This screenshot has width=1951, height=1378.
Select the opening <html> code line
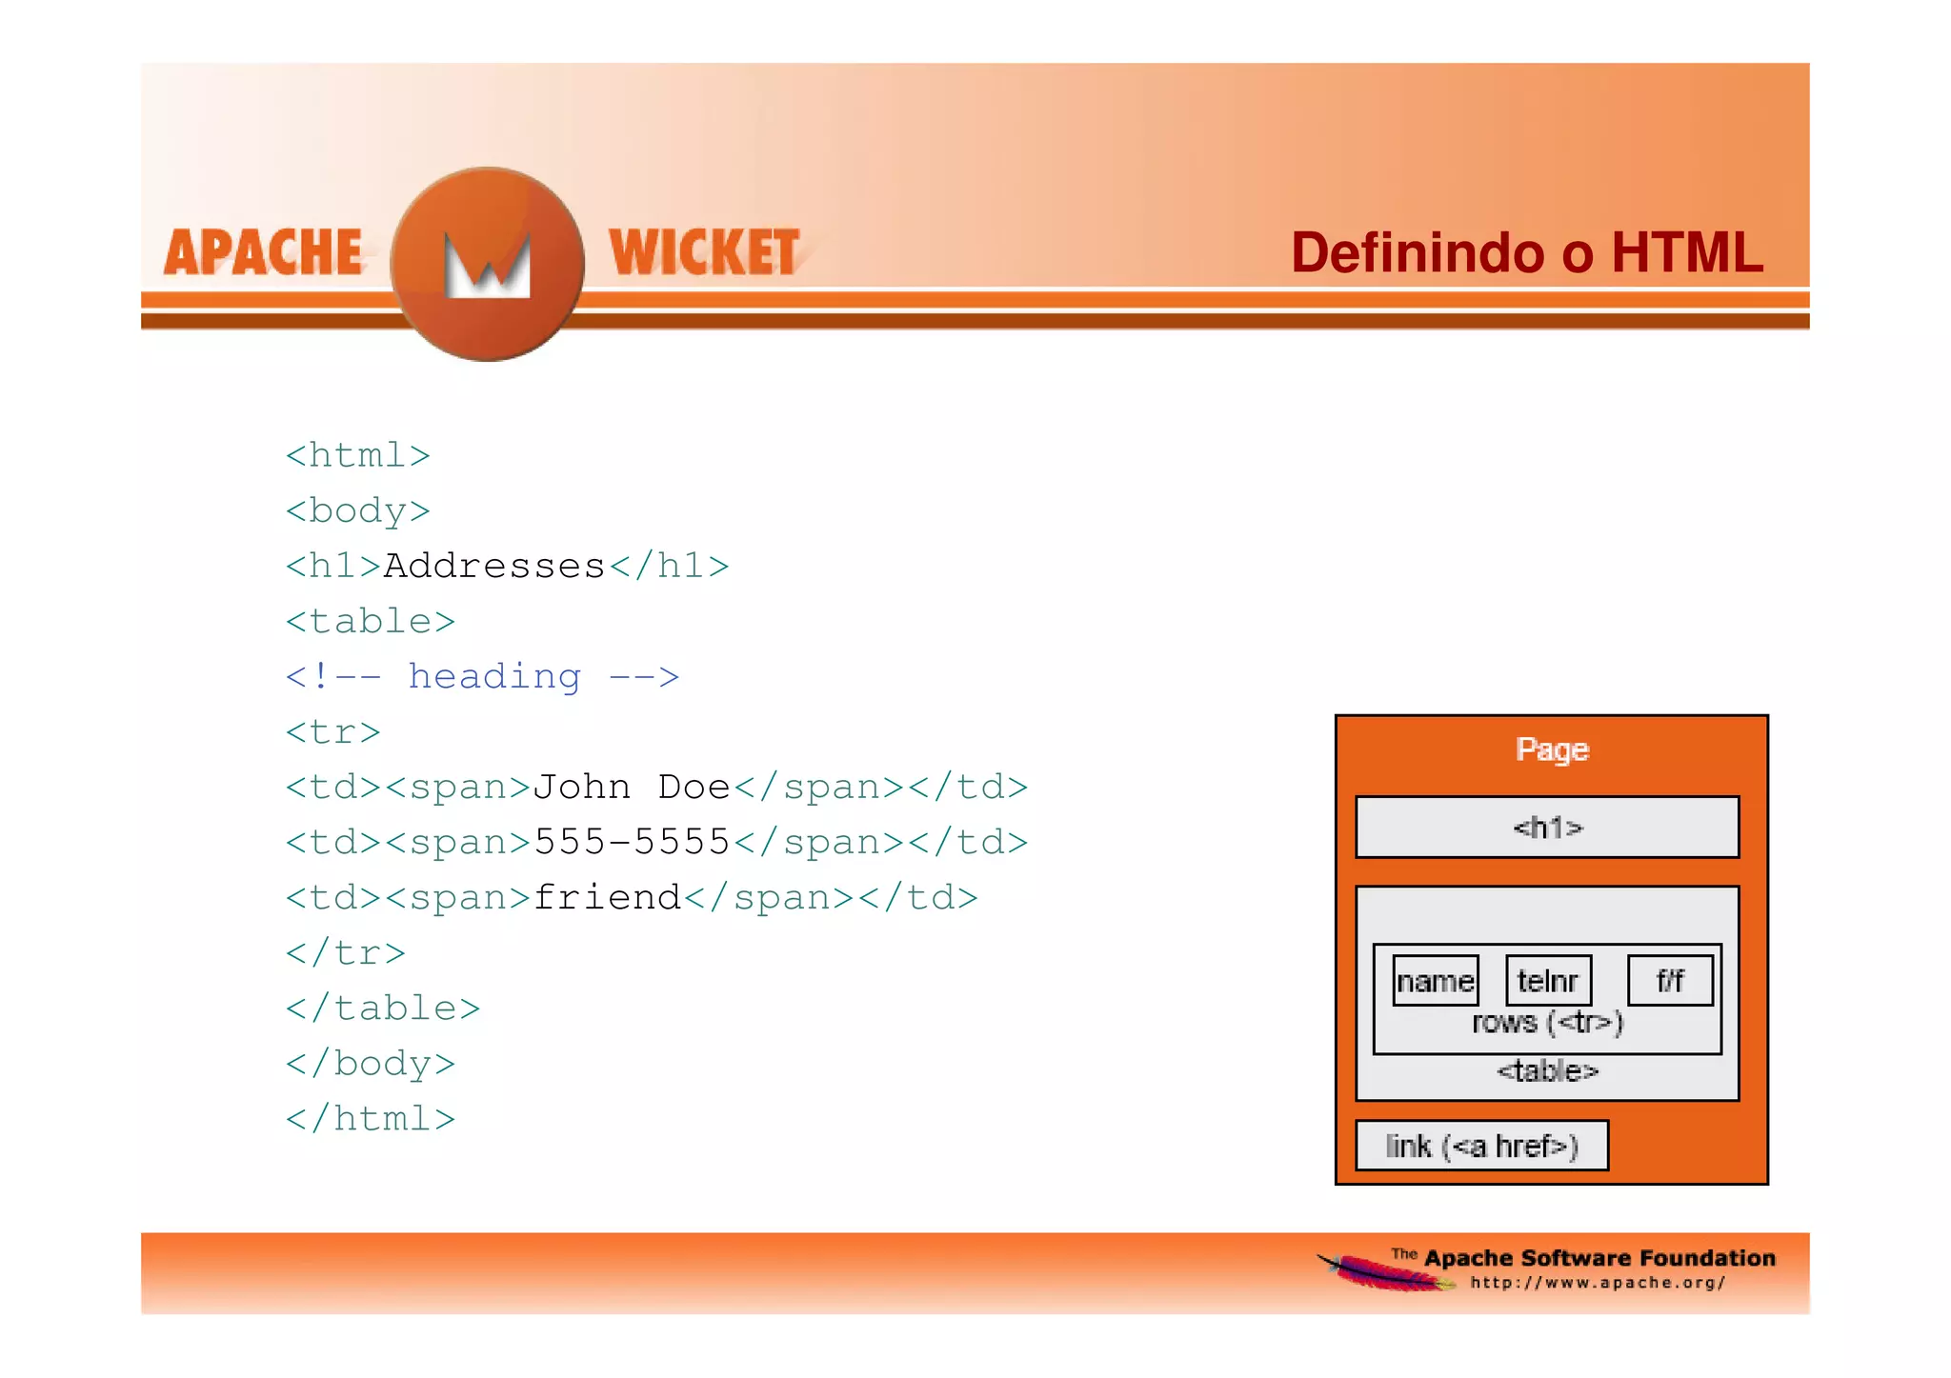pos(358,455)
